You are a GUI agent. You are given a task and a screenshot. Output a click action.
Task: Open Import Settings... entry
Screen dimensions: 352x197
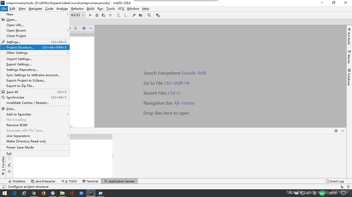coord(35,59)
